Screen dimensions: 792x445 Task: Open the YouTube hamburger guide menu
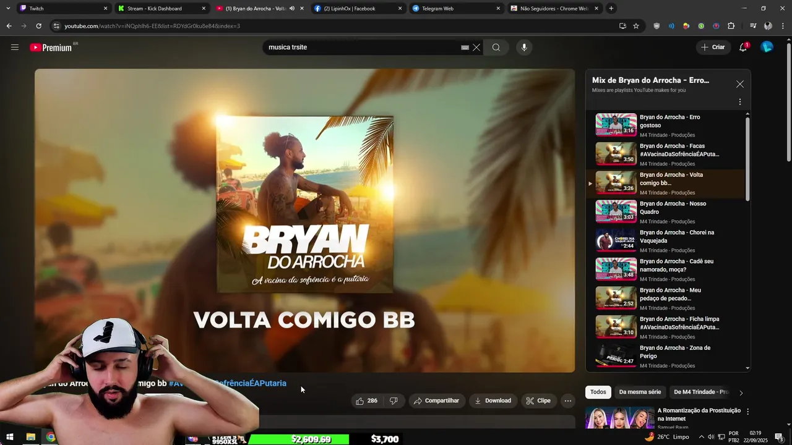(x=15, y=47)
